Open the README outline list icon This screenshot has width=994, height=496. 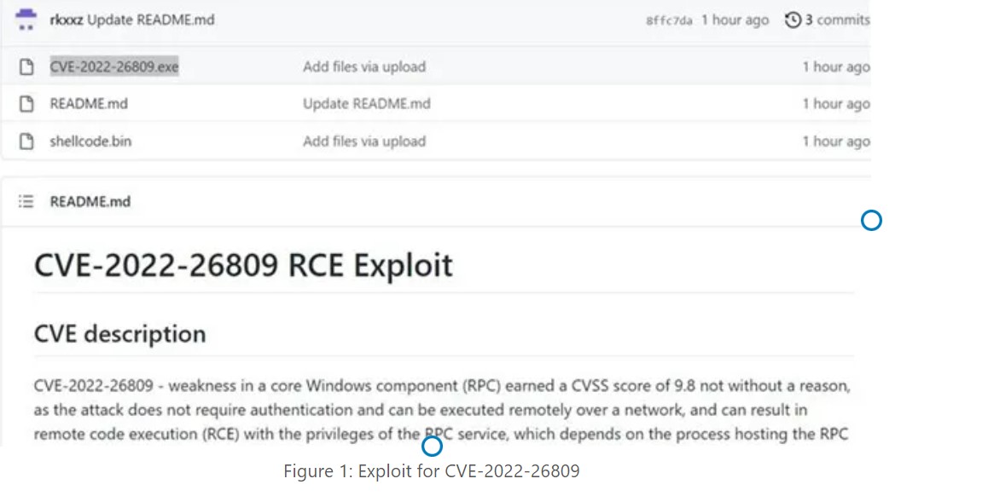point(26,202)
